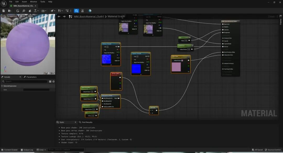The height and width of the screenshot is (153, 283).
Task: Open the viewport hamburger options menu
Action: [3, 16]
